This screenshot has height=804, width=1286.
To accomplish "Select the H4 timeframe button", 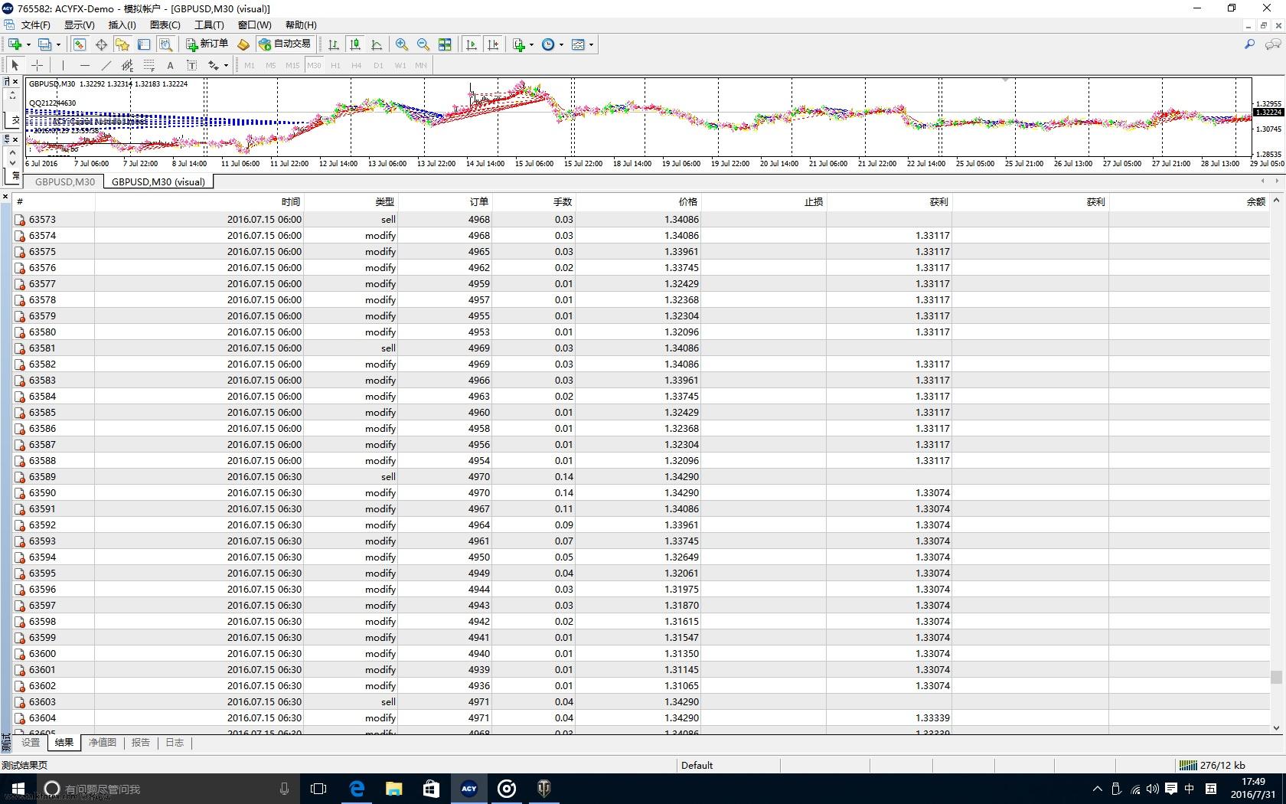I will click(357, 65).
